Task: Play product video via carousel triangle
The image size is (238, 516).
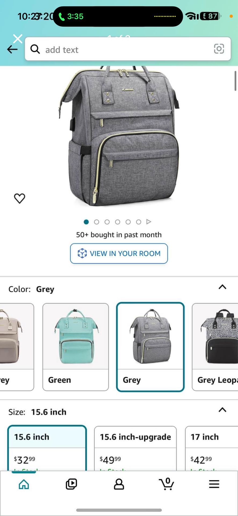Action: pyautogui.click(x=149, y=222)
